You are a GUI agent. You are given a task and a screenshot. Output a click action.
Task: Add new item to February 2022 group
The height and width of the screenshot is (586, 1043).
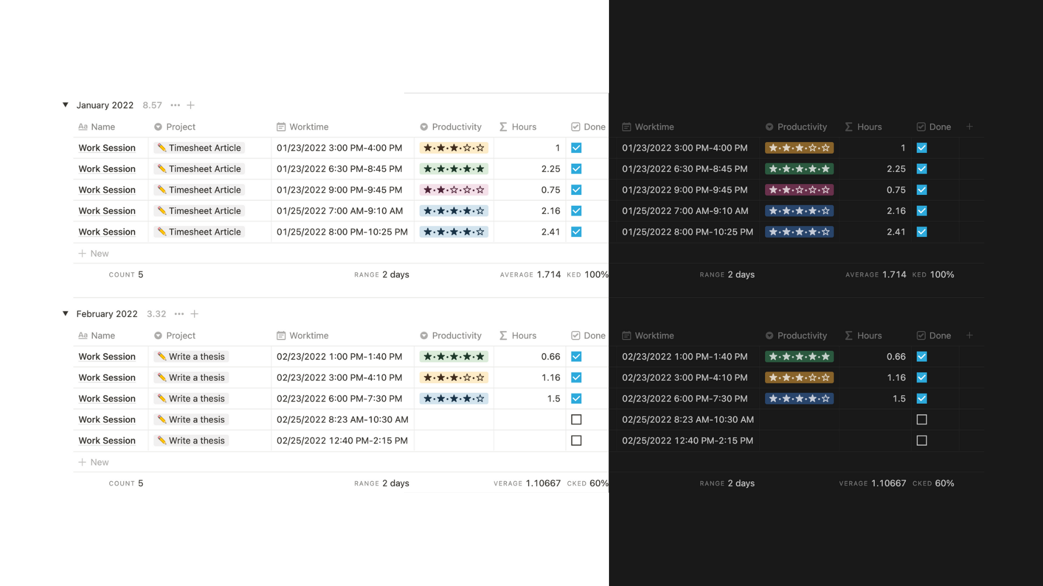tap(194, 314)
